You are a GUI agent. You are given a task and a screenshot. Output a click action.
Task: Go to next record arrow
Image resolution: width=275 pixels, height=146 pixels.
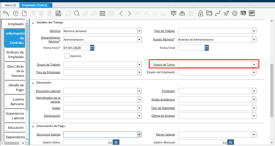(130, 13)
